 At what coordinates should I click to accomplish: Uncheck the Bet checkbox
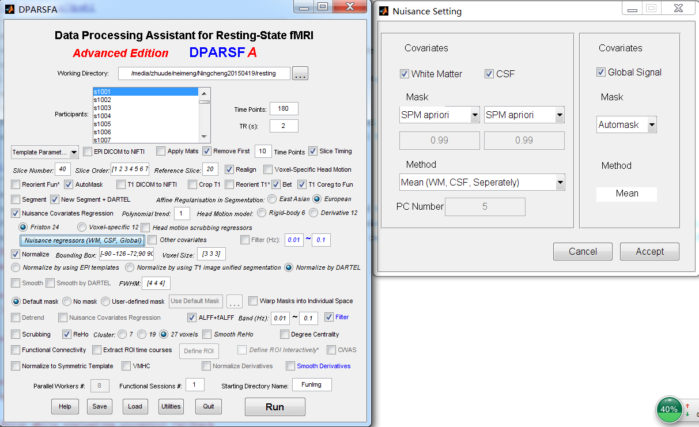click(x=277, y=184)
